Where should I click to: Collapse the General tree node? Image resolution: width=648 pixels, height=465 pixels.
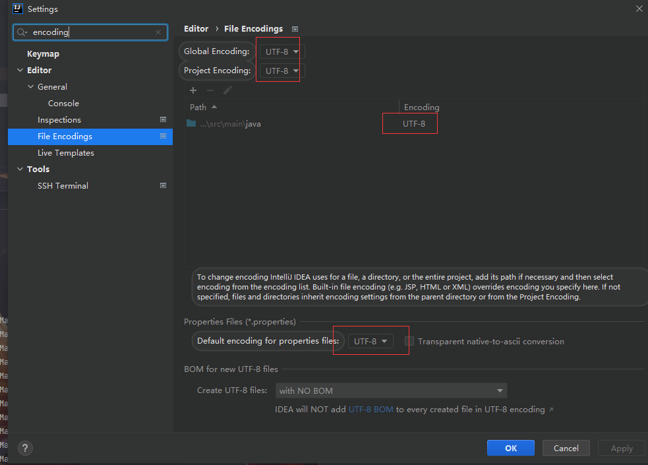(30, 87)
